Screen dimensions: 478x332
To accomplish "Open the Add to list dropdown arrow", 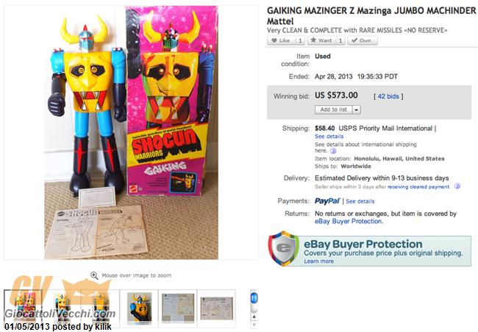I will [x=357, y=109].
